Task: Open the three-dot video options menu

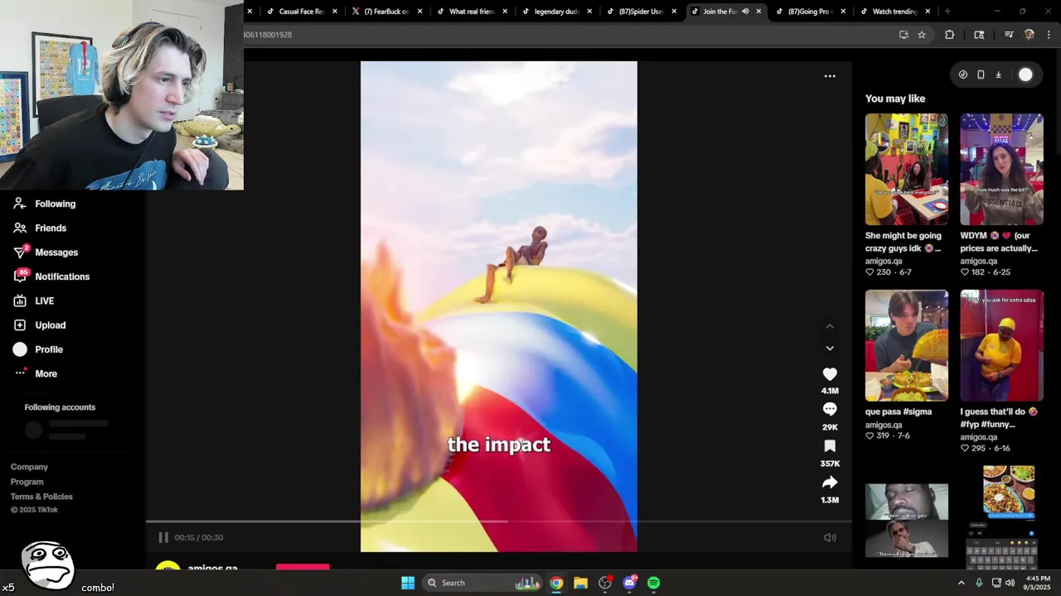Action: point(830,76)
